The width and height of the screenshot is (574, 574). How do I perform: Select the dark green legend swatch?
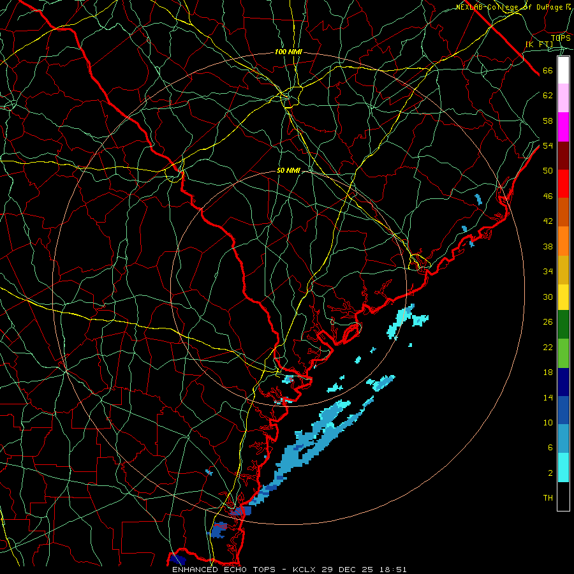click(563, 325)
